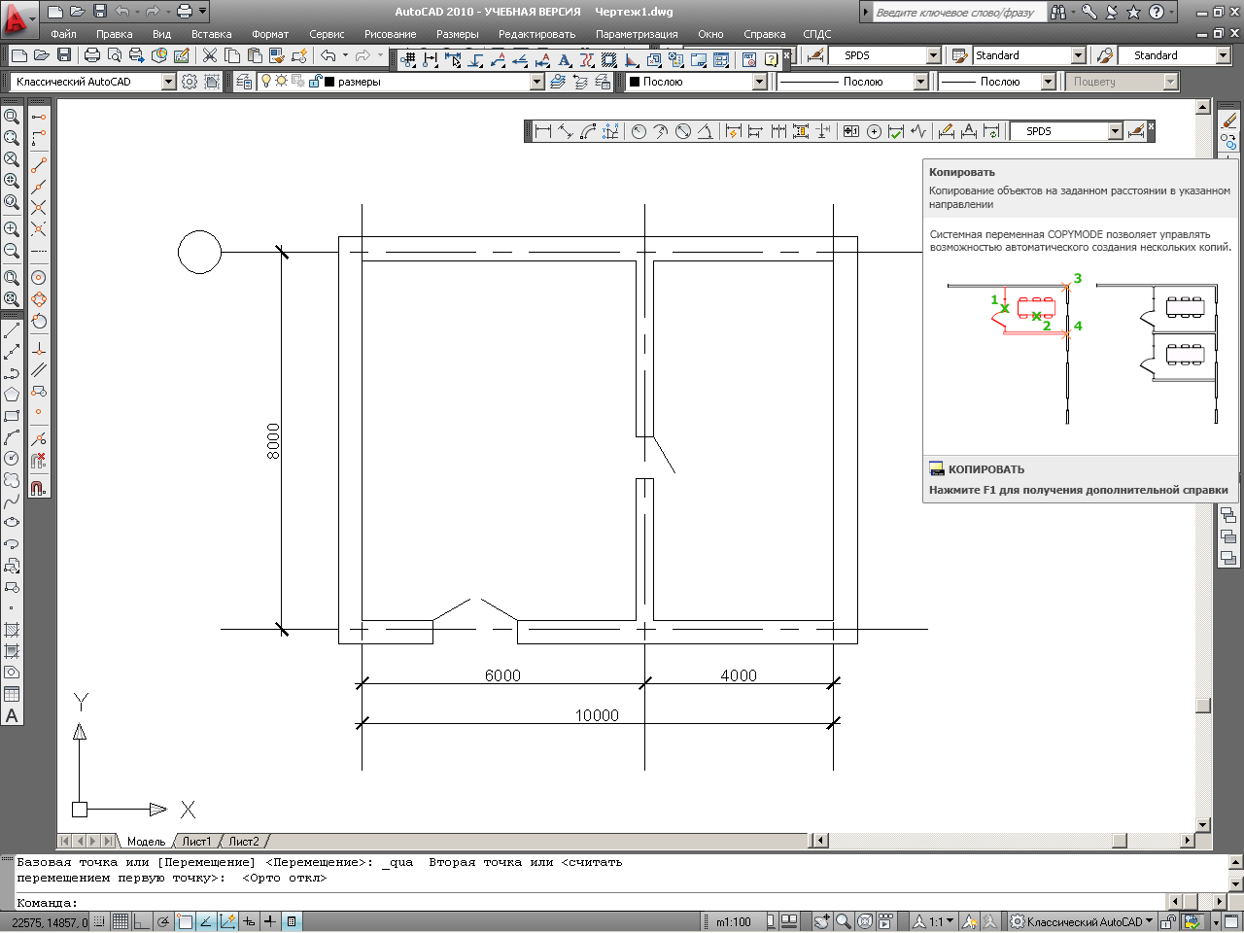
Task: Open the Параметризация menu
Action: 637,34
